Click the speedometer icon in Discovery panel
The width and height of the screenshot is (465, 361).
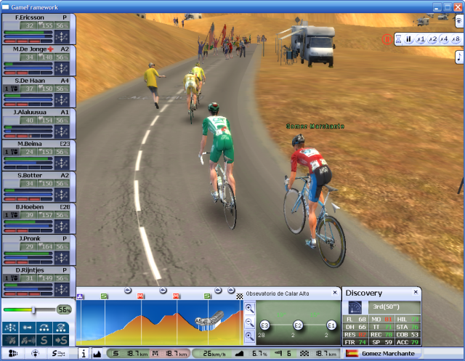(355, 307)
